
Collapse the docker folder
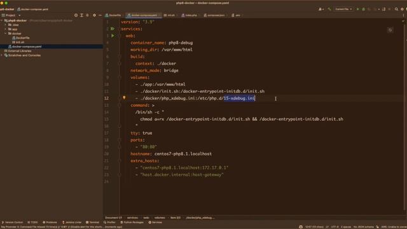tap(5, 34)
